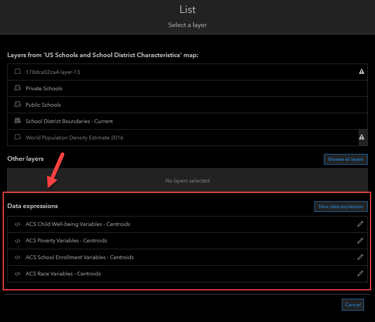Click warning icon on World Population Density layer
The image size is (375, 322).
coord(361,137)
